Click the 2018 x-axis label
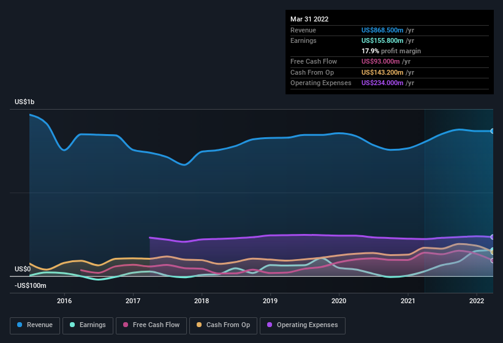The height and width of the screenshot is (343, 503). pos(202,301)
